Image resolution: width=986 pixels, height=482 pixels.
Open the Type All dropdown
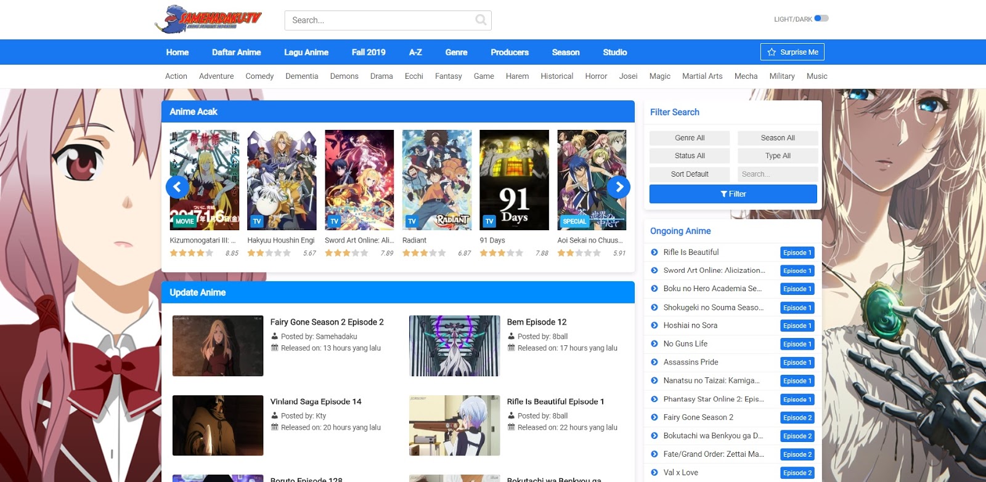click(778, 156)
